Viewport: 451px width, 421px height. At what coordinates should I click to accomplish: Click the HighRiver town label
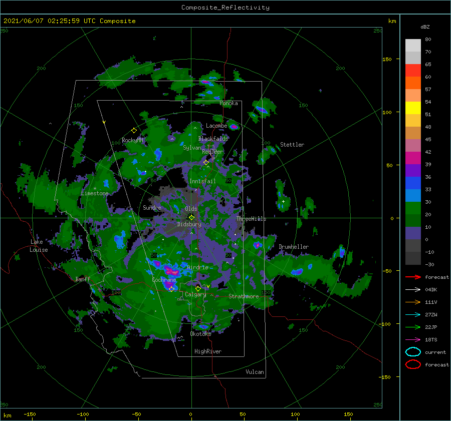click(208, 351)
